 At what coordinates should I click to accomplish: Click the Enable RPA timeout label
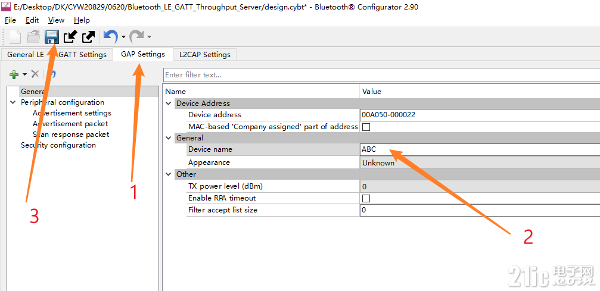tap(222, 198)
